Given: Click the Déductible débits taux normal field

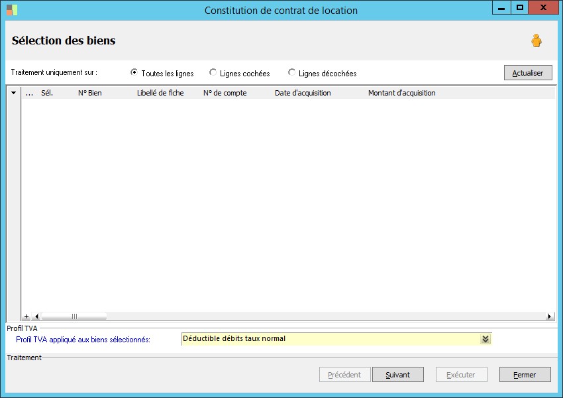Looking at the screenshot, I should [336, 339].
